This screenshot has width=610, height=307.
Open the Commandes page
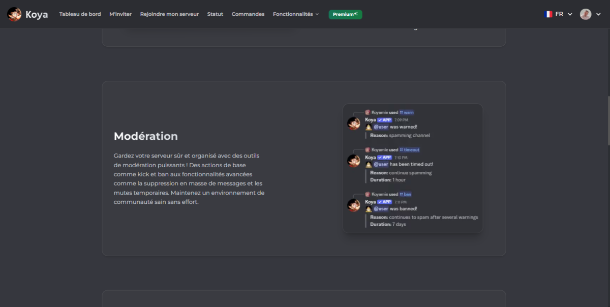coord(248,14)
